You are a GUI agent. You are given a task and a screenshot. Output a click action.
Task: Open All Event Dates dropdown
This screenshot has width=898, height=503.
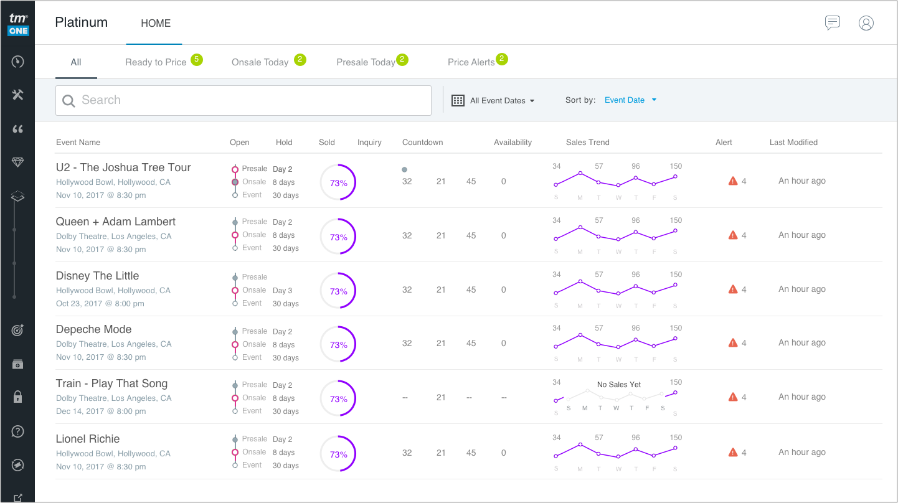pyautogui.click(x=502, y=101)
